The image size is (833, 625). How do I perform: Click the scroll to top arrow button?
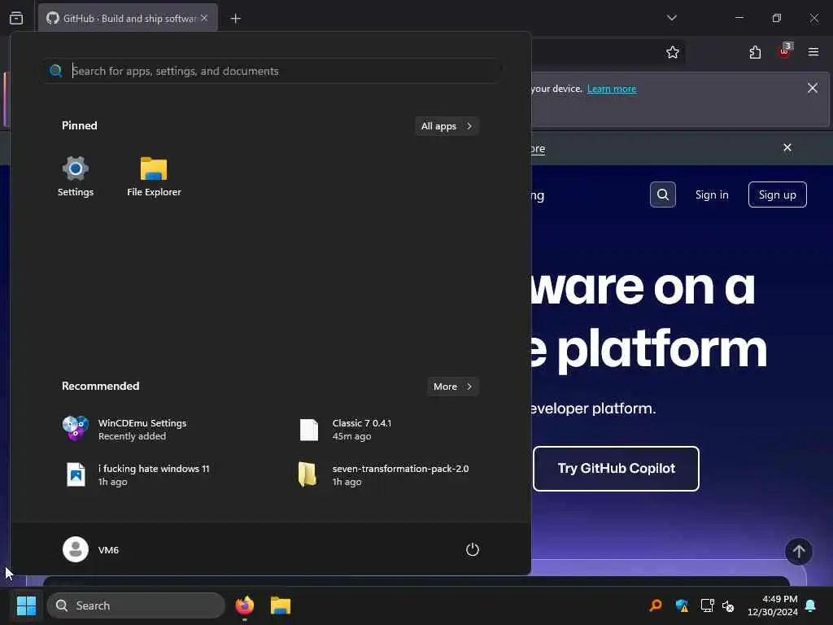[x=799, y=552]
